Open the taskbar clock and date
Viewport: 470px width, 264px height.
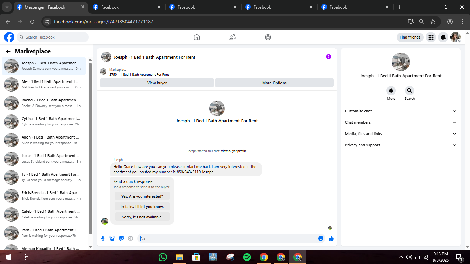440,257
